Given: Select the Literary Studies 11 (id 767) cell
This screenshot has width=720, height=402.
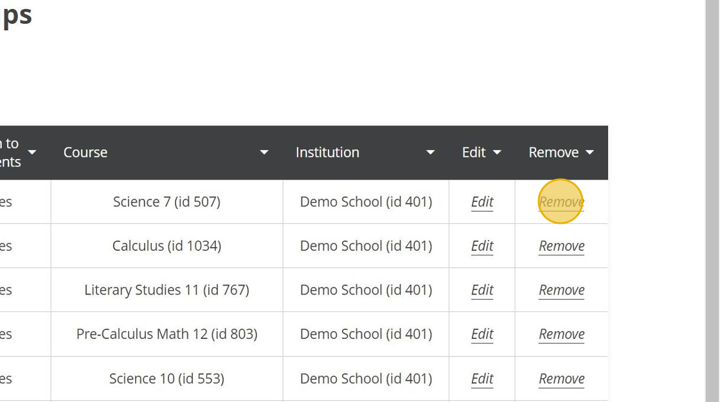Looking at the screenshot, I should click(x=166, y=290).
